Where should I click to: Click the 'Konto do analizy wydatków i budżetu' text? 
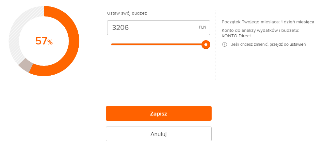pyautogui.click(x=260, y=31)
